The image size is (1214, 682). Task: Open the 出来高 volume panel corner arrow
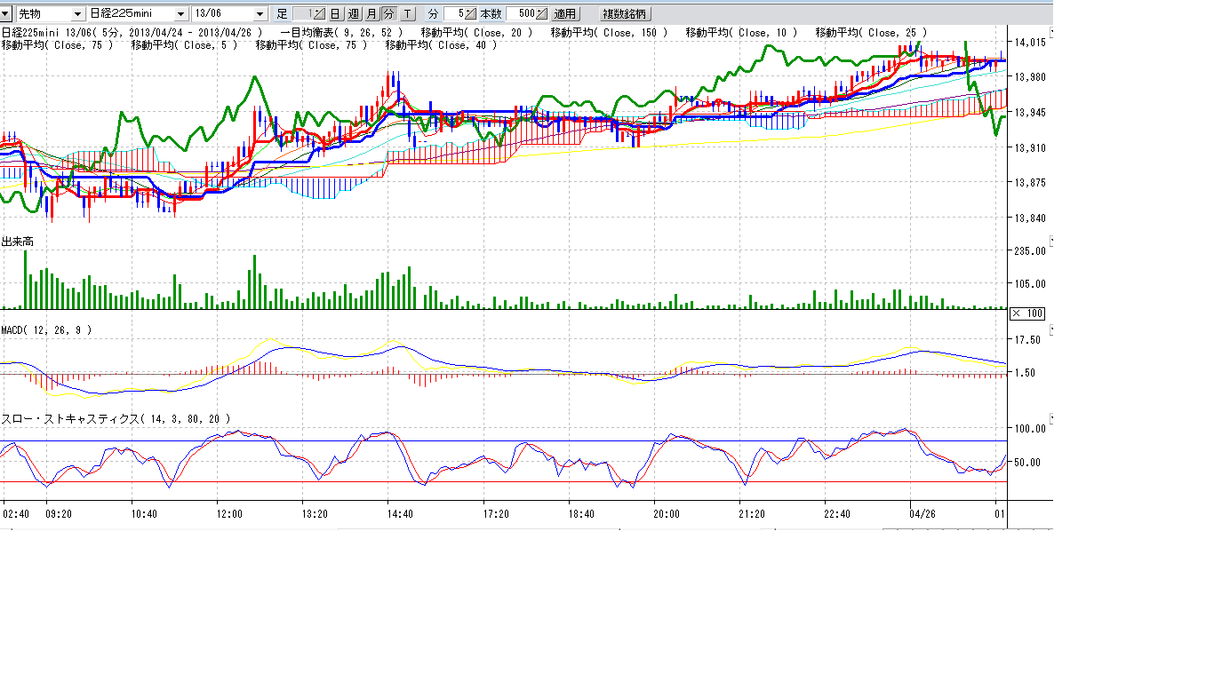1050,241
